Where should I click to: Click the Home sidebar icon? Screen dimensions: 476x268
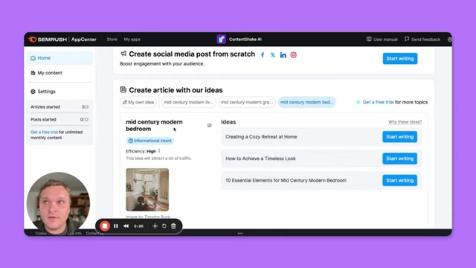point(33,58)
